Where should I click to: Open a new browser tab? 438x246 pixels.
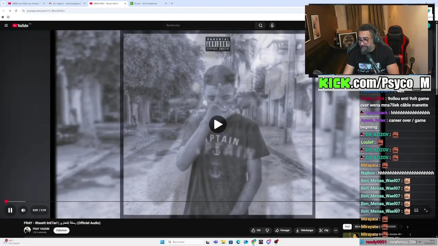point(172,3)
